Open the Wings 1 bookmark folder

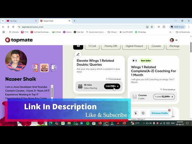click(x=112, y=32)
